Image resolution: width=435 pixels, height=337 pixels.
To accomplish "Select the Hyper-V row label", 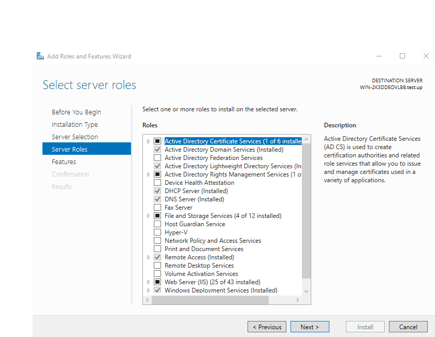I will click(x=176, y=232).
